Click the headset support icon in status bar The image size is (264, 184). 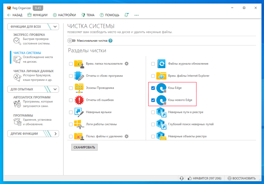[x=182, y=178]
